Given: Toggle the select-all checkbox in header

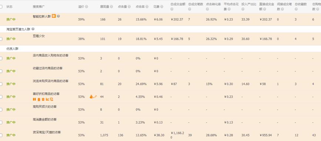Looking at the screenshot, I should click(x=1, y=7).
